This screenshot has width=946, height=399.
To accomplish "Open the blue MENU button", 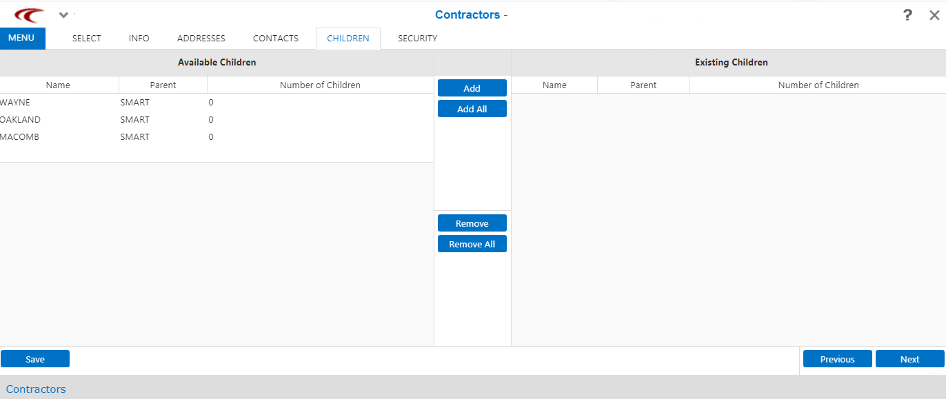I will [x=22, y=38].
